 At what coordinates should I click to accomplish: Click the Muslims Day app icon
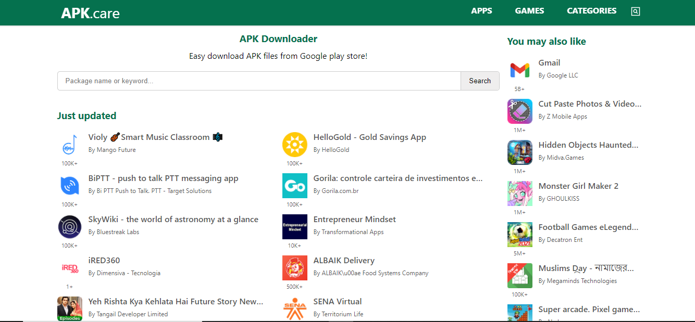(x=519, y=275)
